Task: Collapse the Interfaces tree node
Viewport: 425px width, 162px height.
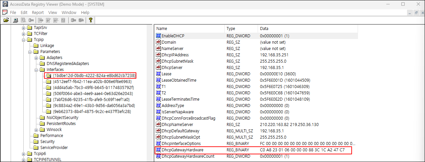Action: click(x=36, y=70)
